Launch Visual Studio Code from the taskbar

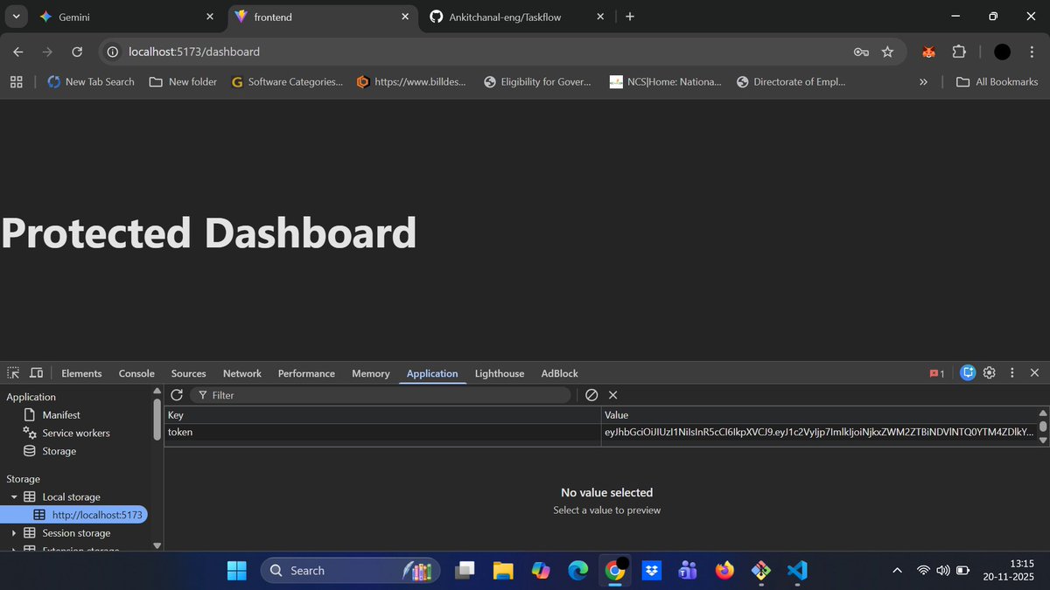[796, 570]
